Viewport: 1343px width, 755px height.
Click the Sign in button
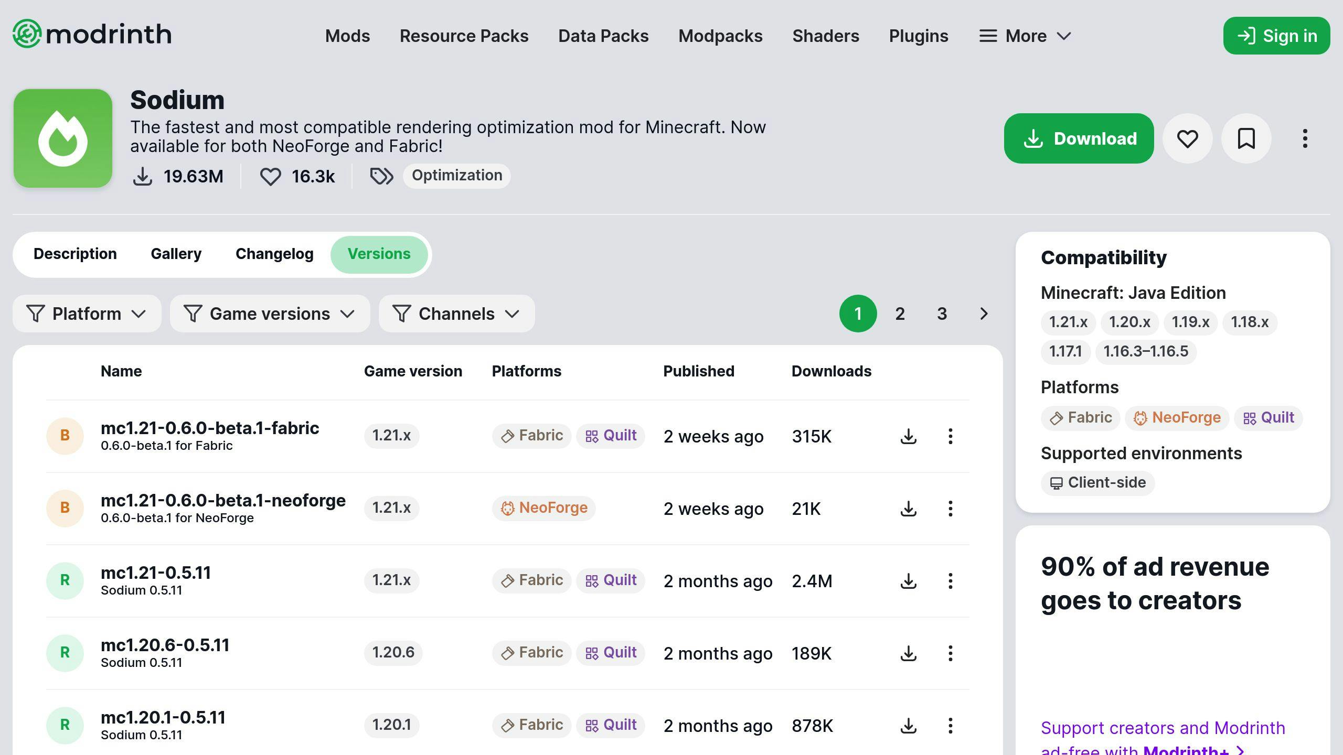(1276, 36)
